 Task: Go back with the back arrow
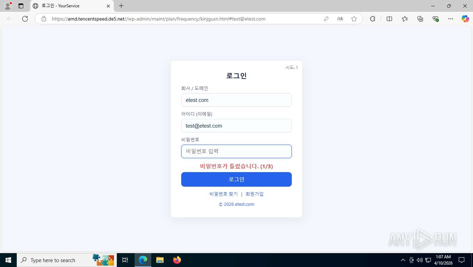click(x=10, y=19)
